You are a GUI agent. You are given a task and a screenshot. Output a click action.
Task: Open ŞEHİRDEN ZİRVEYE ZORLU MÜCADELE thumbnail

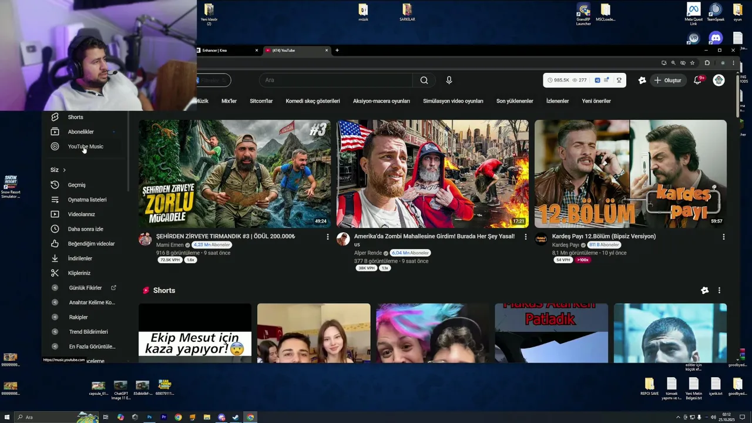pos(234,174)
